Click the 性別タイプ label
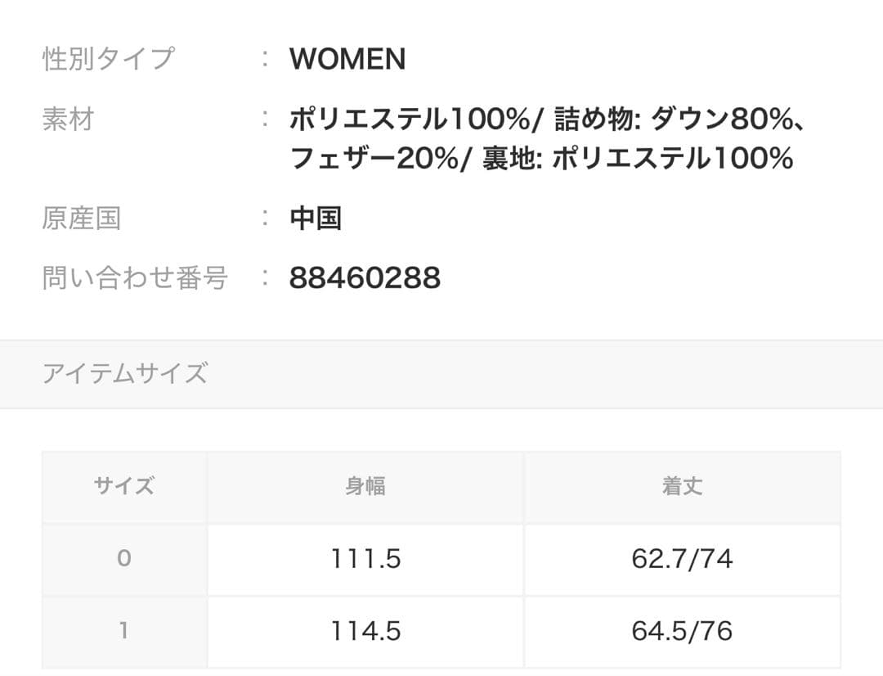 [108, 59]
